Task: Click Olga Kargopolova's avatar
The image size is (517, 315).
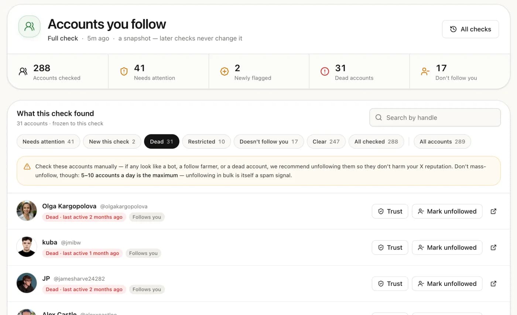Action: tap(27, 211)
